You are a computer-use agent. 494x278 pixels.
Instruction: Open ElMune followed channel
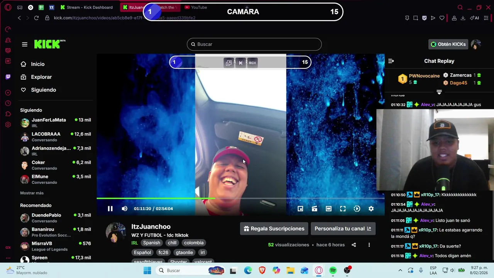pyautogui.click(x=56, y=179)
